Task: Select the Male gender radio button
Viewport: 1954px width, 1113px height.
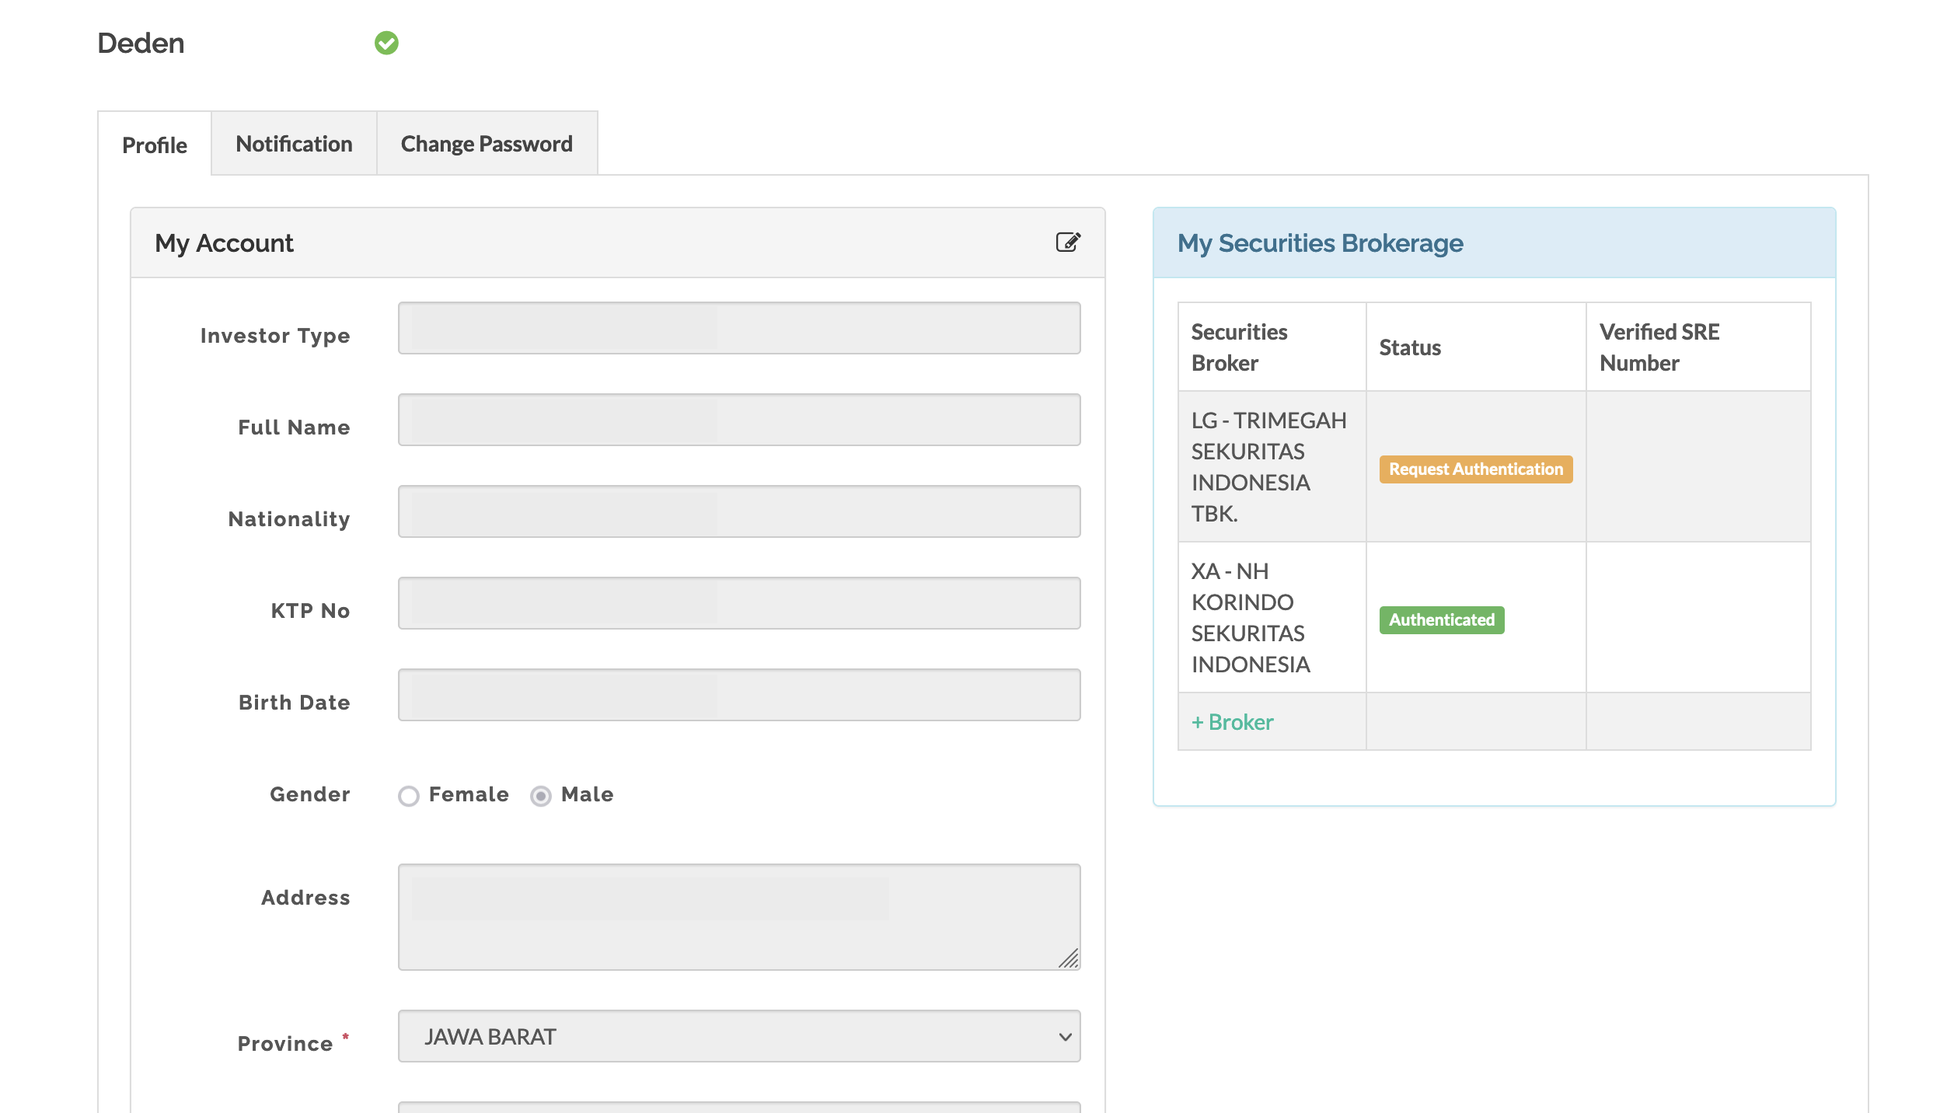Action: point(541,796)
